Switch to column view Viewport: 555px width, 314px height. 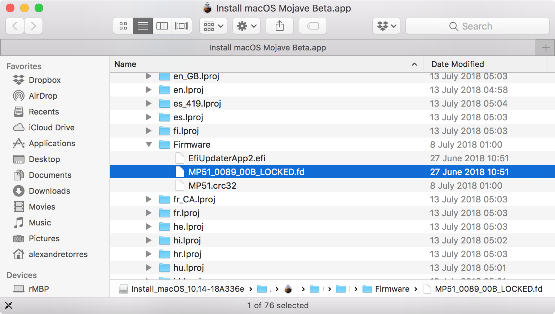coord(162,26)
